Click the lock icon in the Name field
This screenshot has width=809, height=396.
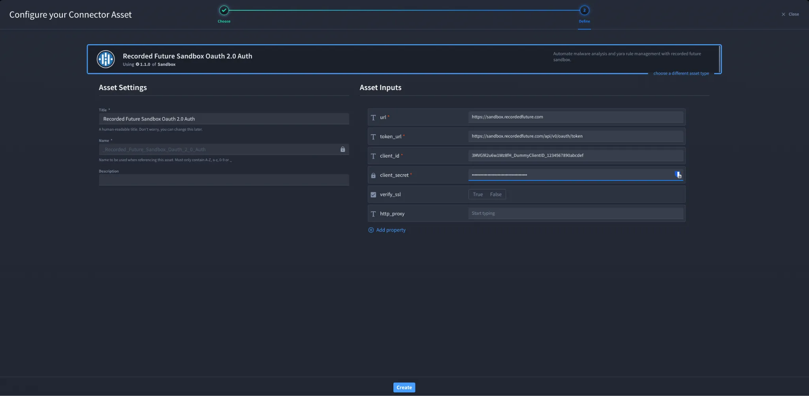342,149
